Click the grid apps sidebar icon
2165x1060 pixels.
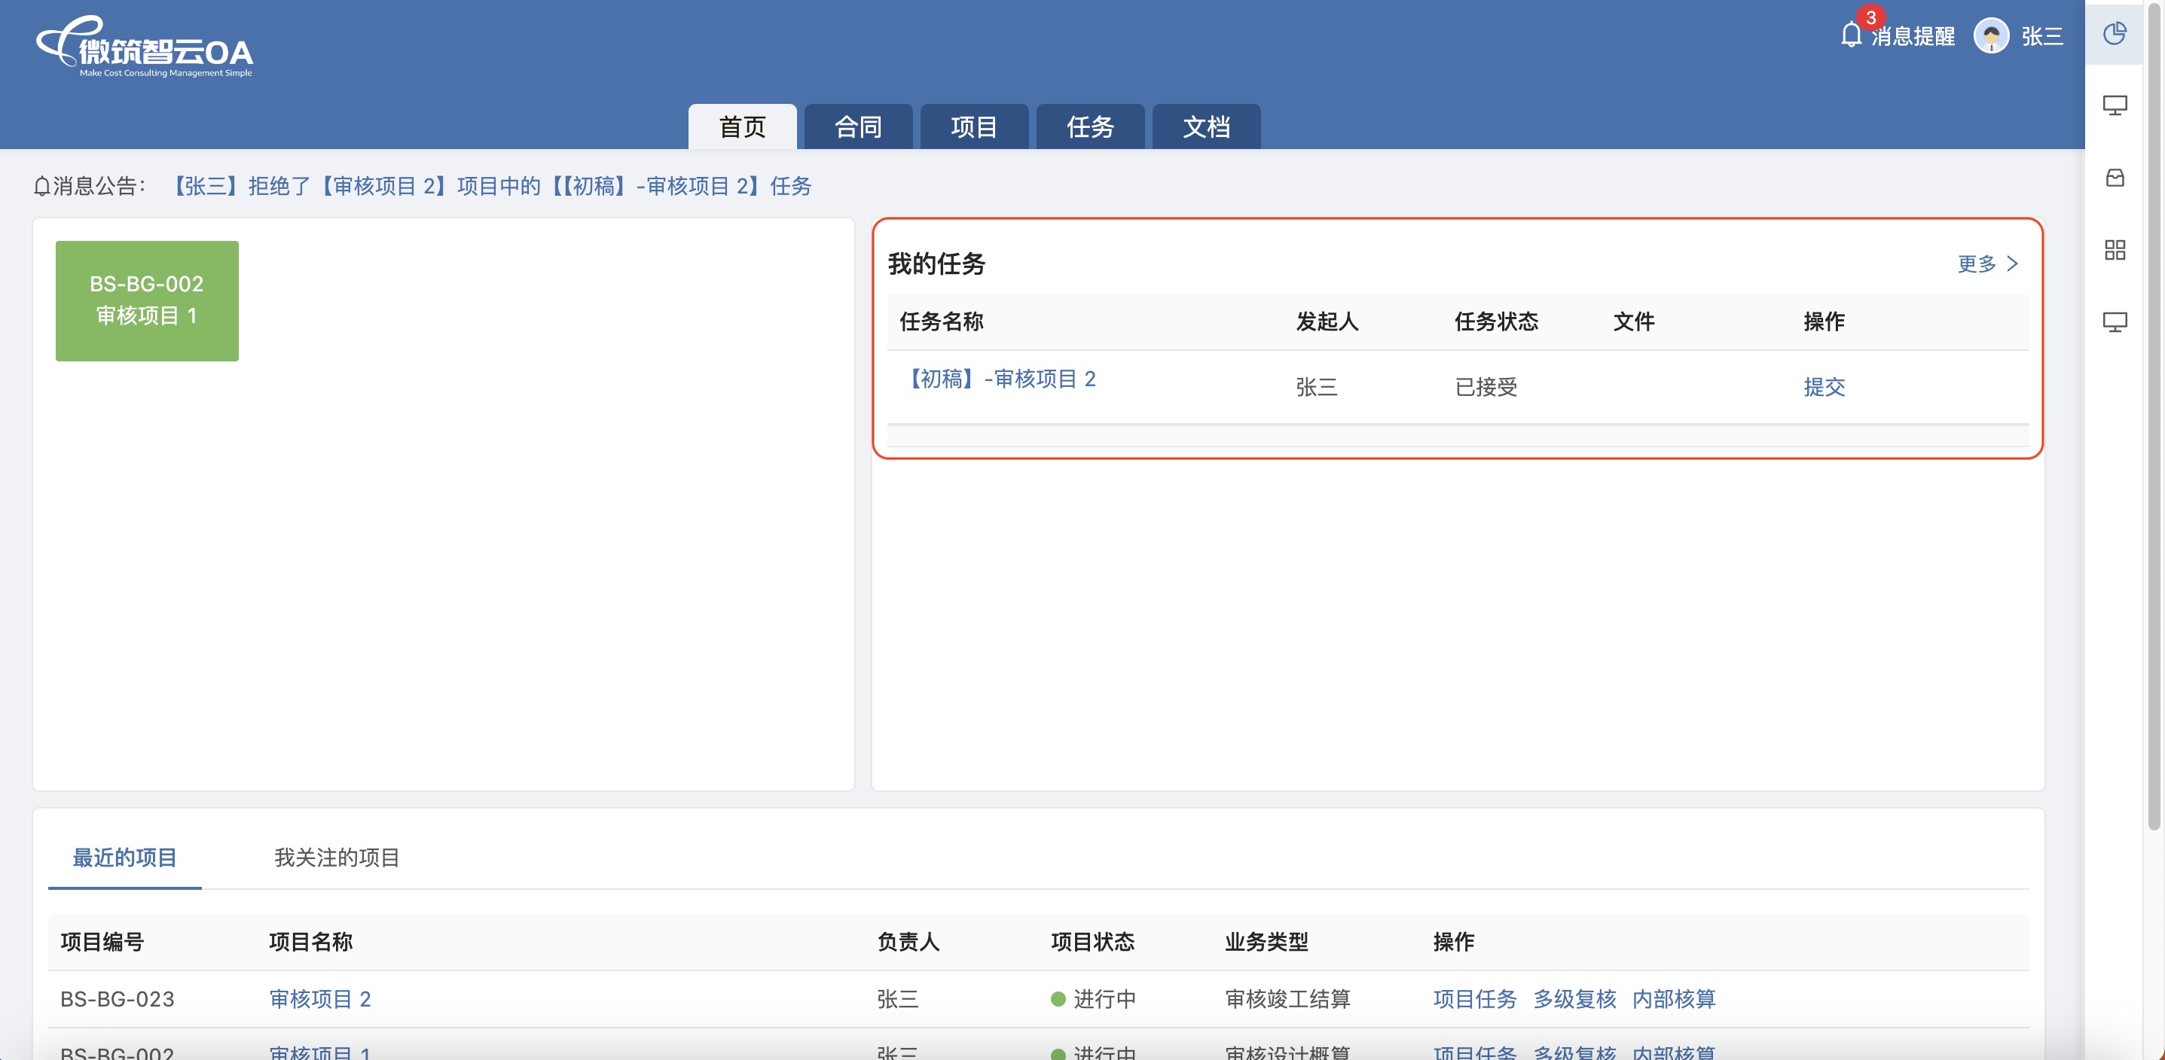2114,250
